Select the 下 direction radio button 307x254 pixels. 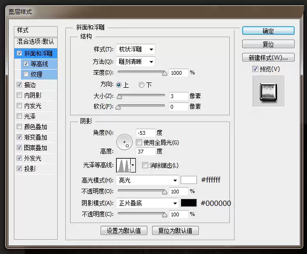point(142,85)
